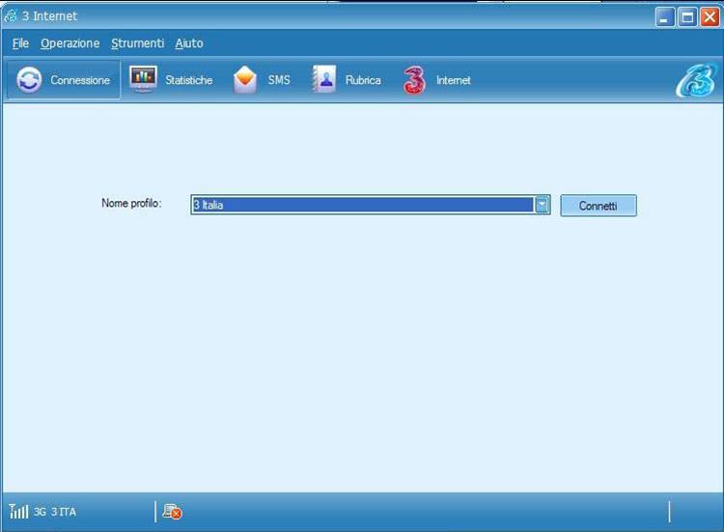
Task: Click the 3G 3ITA network label
Action: [x=55, y=512]
